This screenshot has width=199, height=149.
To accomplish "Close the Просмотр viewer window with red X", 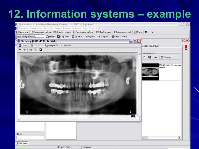I will [139, 41].
